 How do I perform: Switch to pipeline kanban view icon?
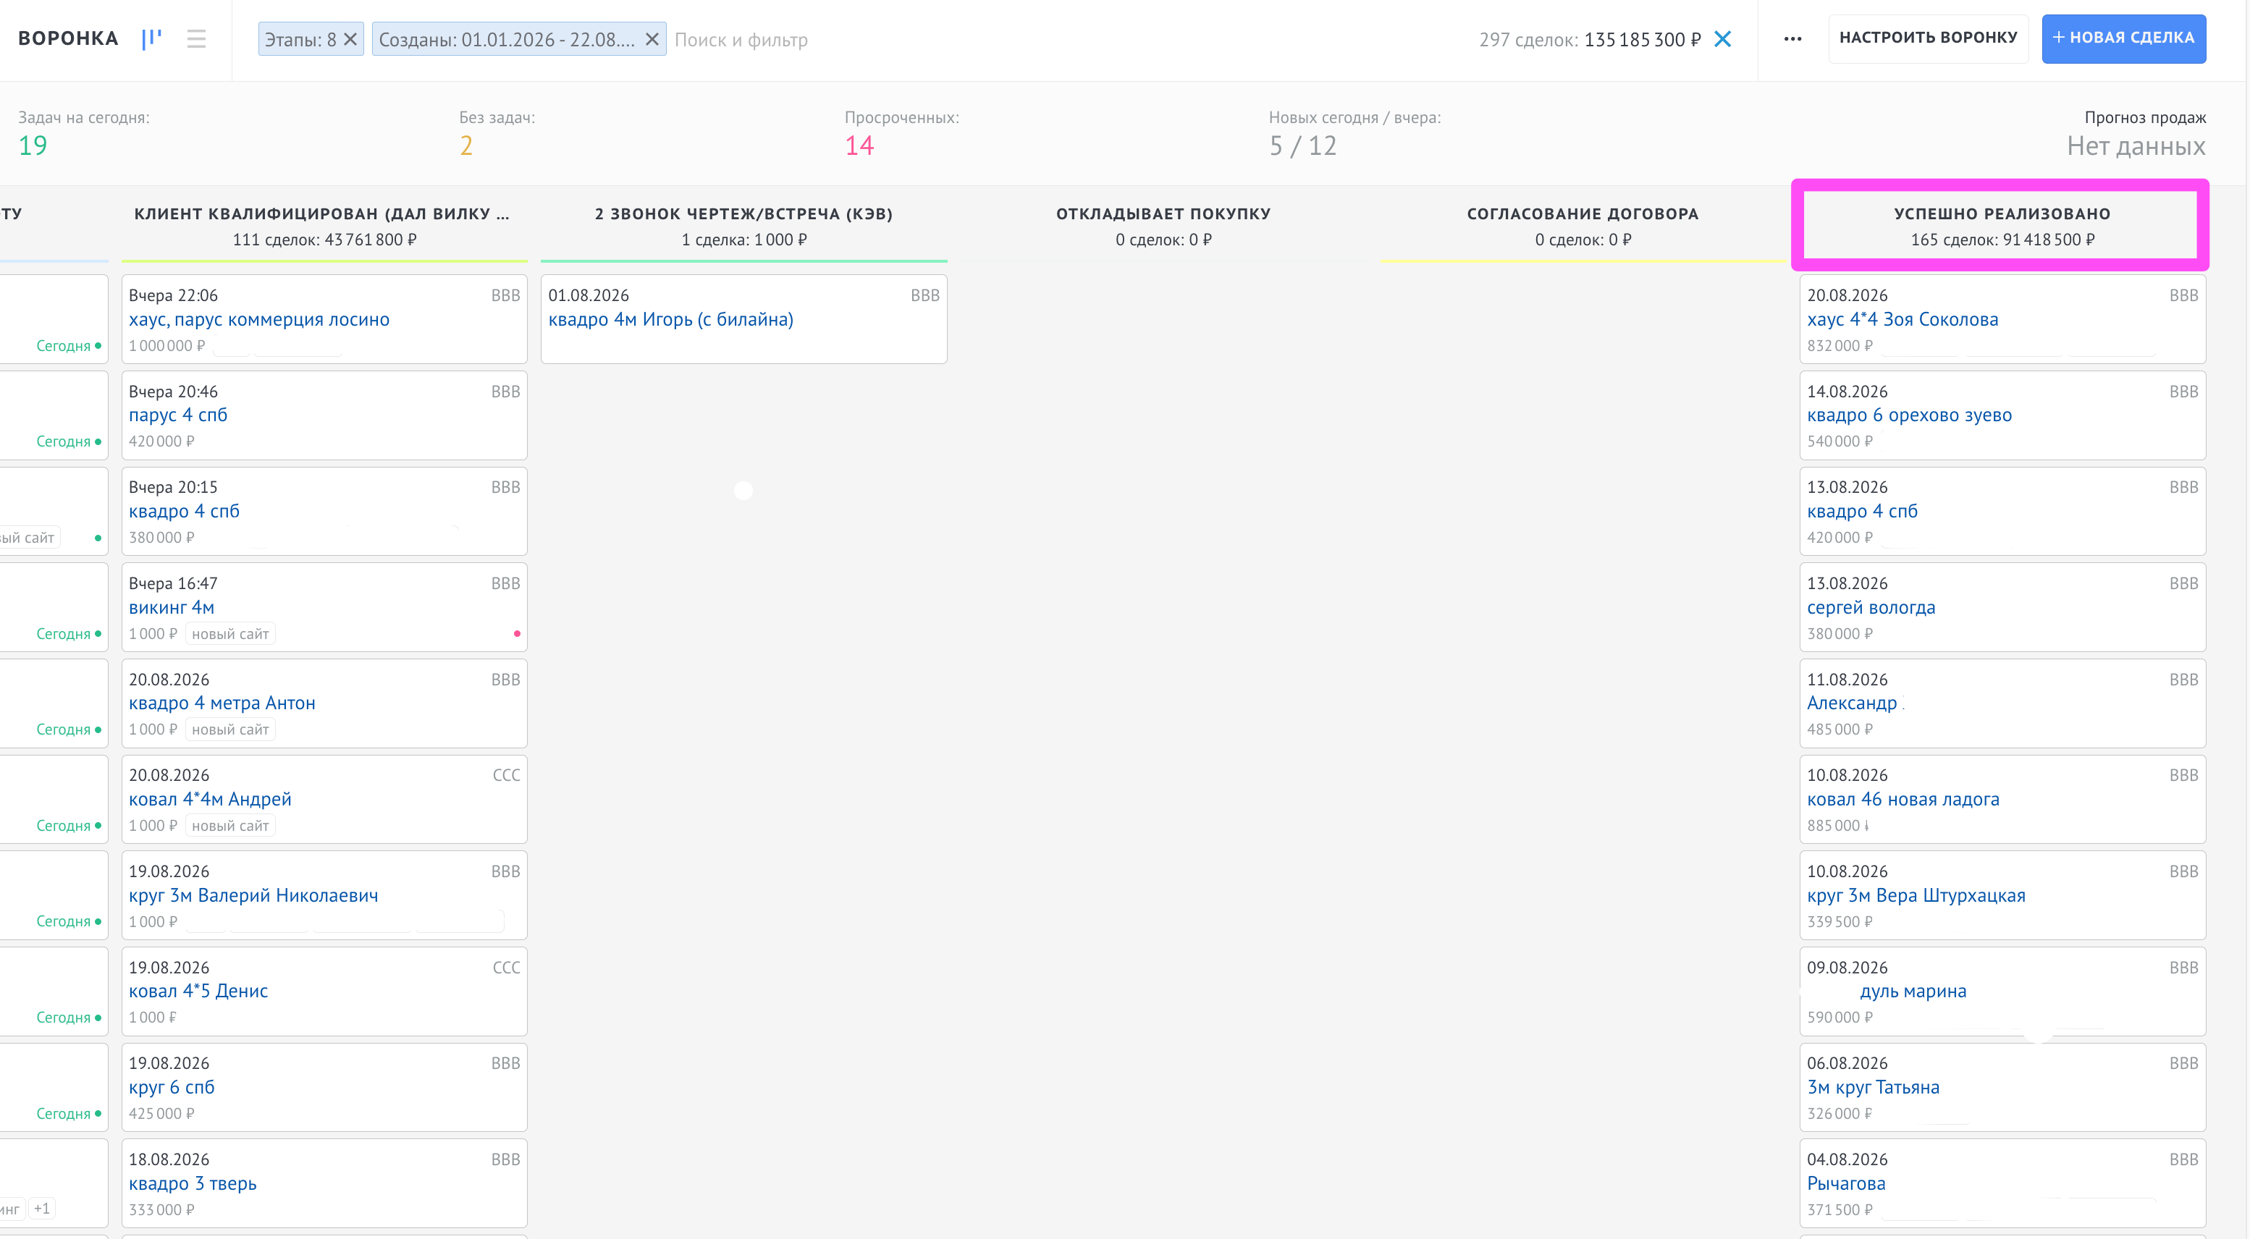click(152, 38)
